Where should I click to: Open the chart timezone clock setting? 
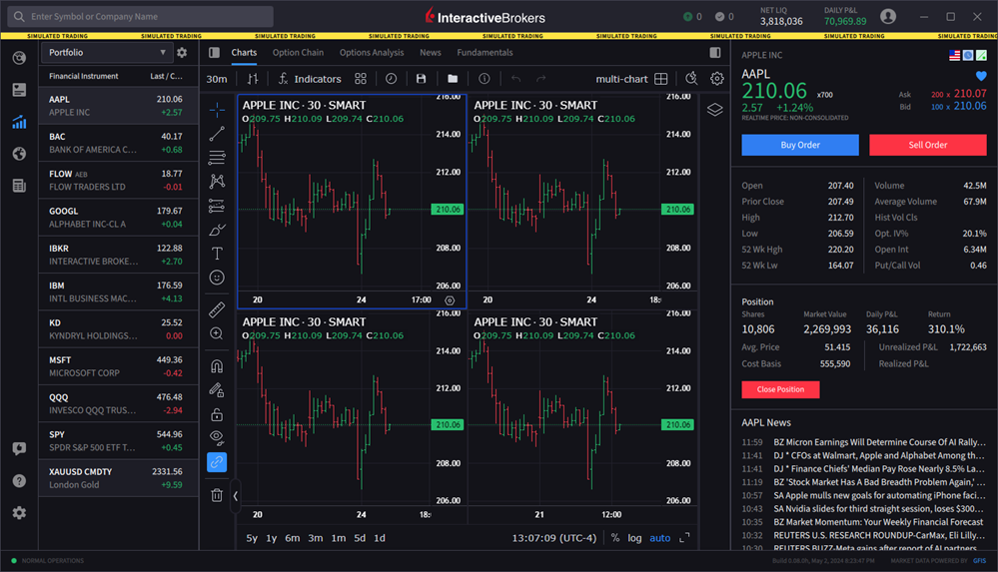(x=553, y=538)
